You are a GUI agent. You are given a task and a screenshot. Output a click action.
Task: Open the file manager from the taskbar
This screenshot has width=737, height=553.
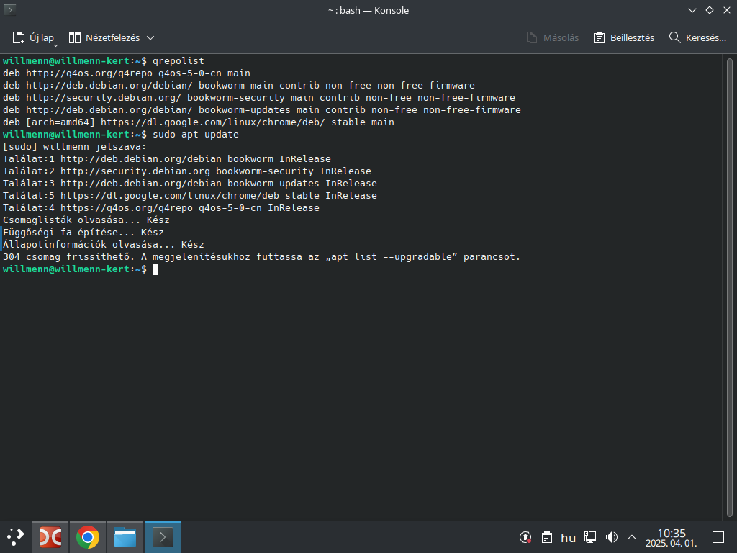[125, 537]
